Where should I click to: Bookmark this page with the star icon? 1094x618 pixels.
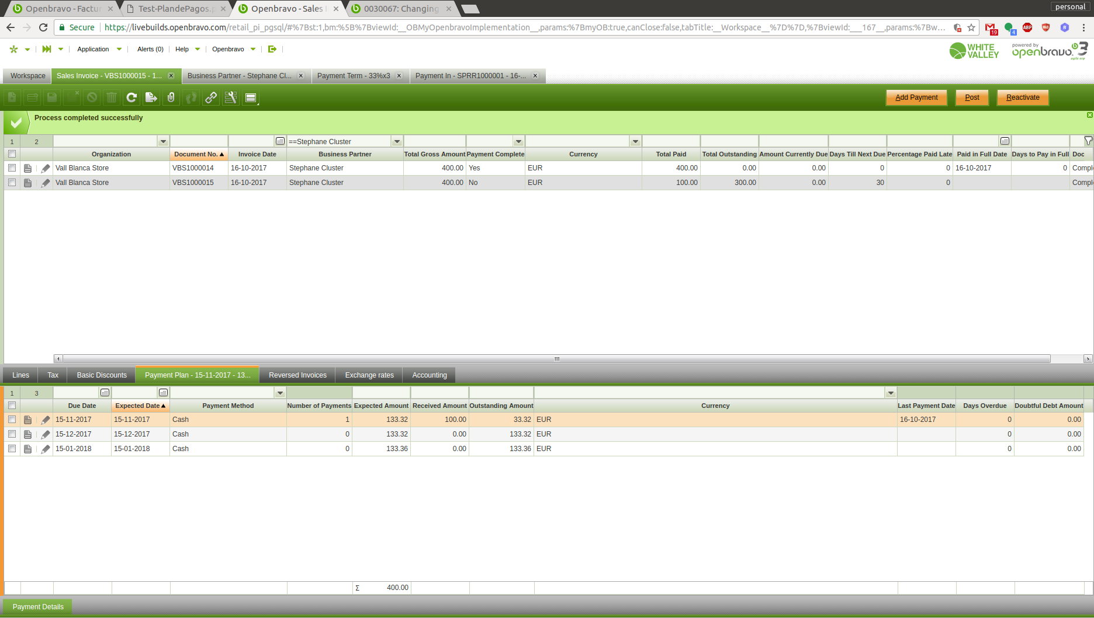(x=971, y=27)
